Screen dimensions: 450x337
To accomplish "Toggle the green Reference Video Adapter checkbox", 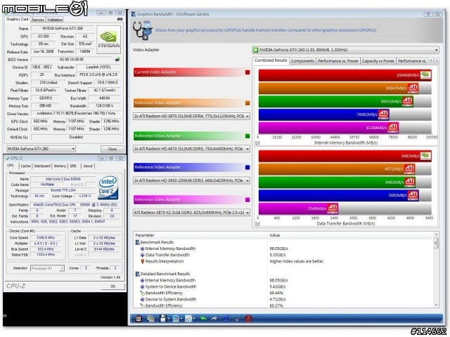I will [247, 136].
